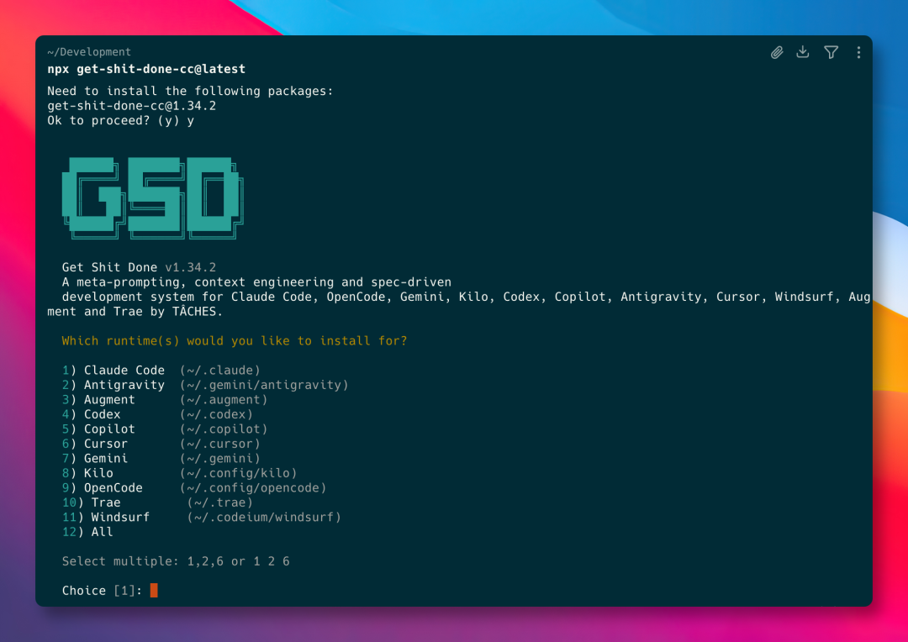Click the 'ment and Trae by TÂCHES.' line
908x642 pixels.
(135, 312)
